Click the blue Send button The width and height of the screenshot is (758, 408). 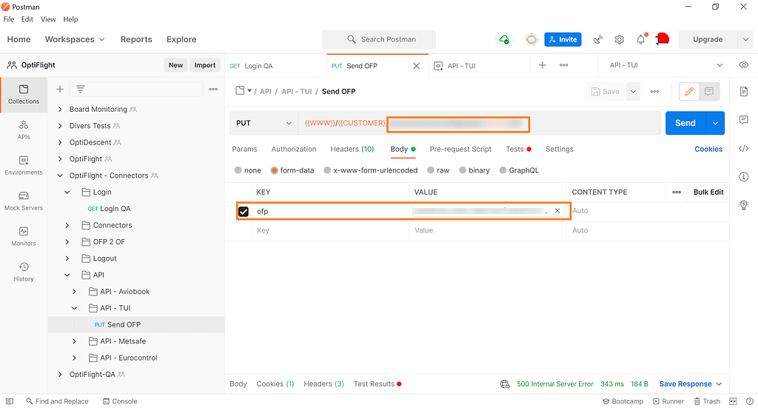tap(685, 123)
